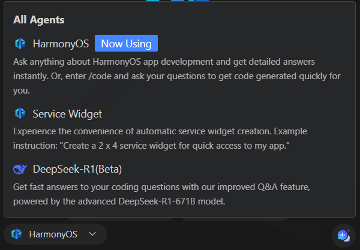Click the HarmonyOS app development description text
The width and height of the screenshot is (360, 250).
162,62
